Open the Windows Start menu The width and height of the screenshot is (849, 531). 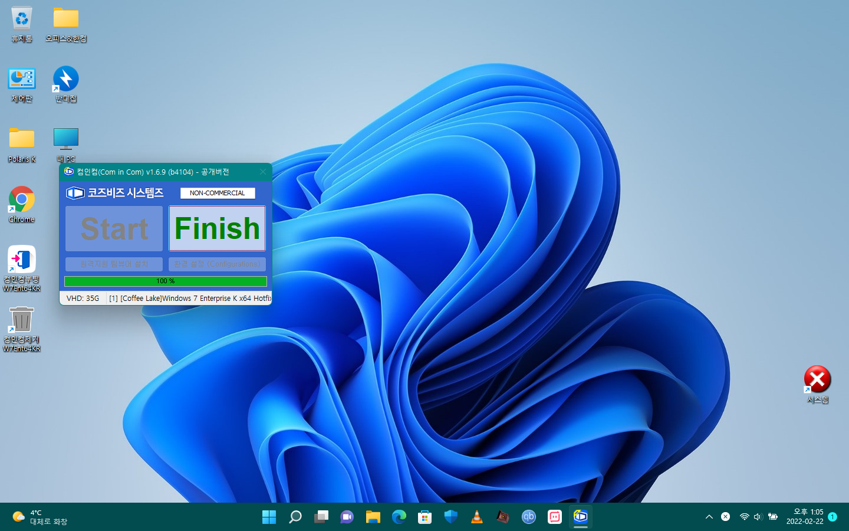tap(269, 517)
